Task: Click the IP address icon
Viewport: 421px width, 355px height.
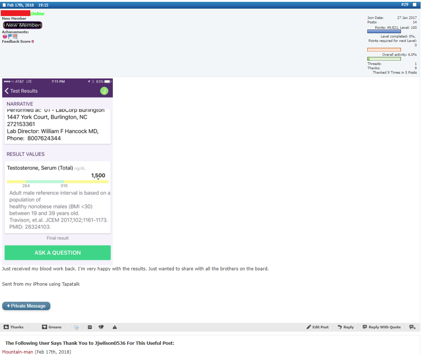Action: coord(89,327)
